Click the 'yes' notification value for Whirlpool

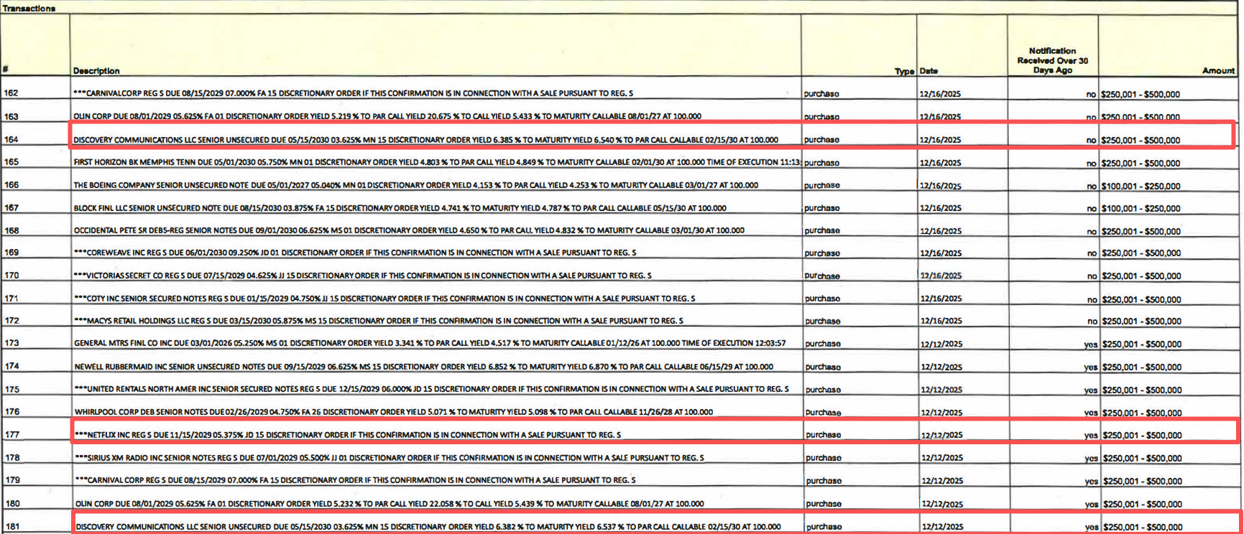click(x=1091, y=413)
